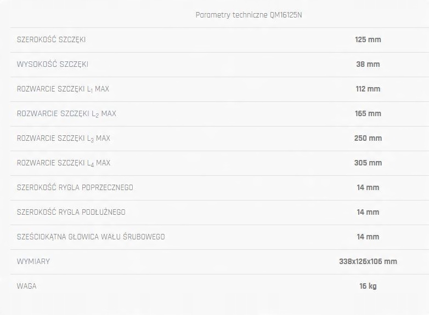Select the 'SZEROKOŚĆ RYGLA PODŁUŻNEGO' label
Image resolution: width=429 pixels, height=315 pixels.
coord(71,212)
